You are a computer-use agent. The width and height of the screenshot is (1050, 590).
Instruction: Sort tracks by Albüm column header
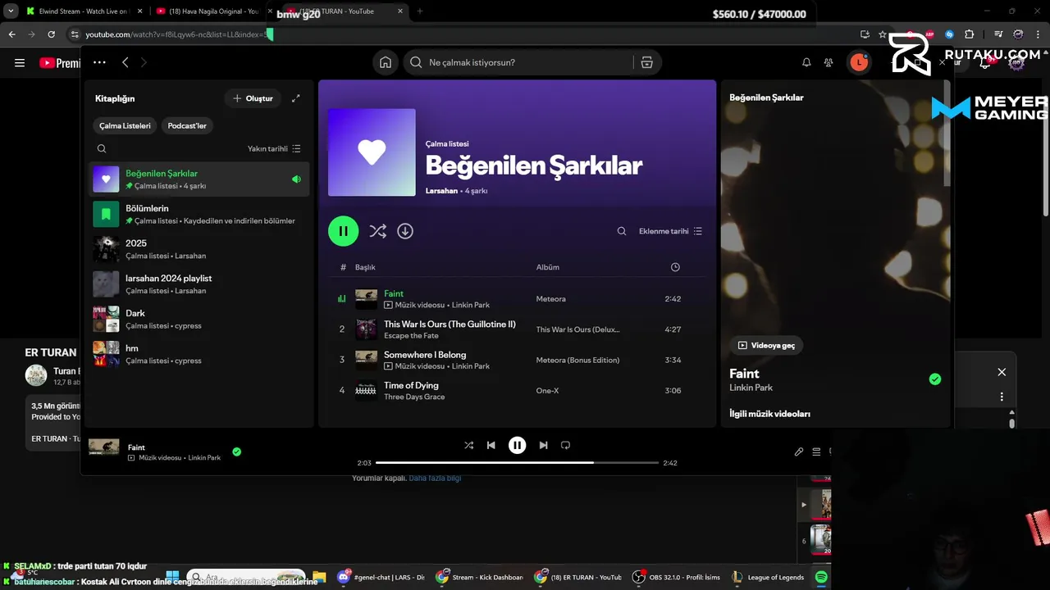pos(548,267)
